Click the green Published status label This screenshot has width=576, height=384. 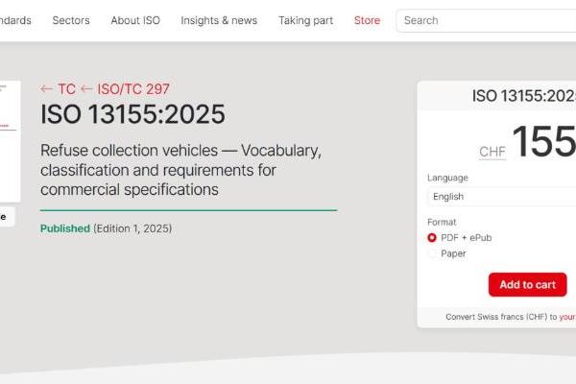pyautogui.click(x=65, y=228)
